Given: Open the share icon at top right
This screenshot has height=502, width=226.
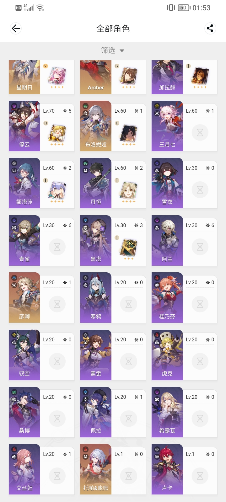Looking at the screenshot, I should (210, 29).
